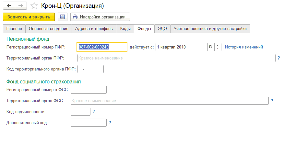307x161 pixels.
Task: Open calendar picker for действует с date
Action: [x=211, y=47]
